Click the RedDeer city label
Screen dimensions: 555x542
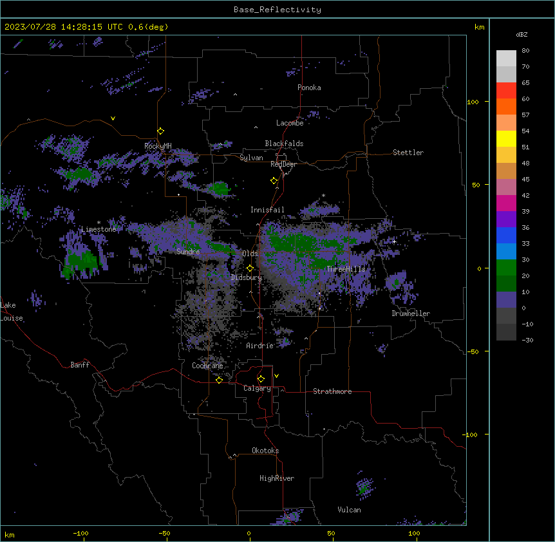click(x=283, y=164)
